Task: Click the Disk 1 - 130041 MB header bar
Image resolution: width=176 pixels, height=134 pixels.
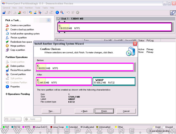Action: tap(115, 19)
